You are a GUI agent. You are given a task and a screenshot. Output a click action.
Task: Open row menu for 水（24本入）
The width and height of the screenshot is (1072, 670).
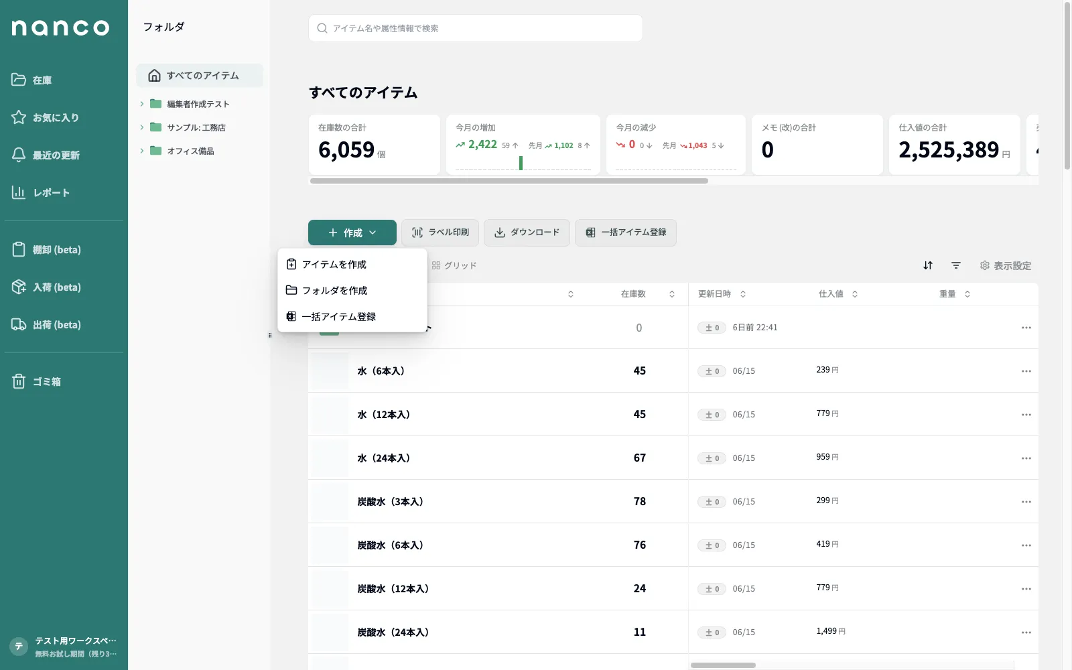pyautogui.click(x=1026, y=458)
